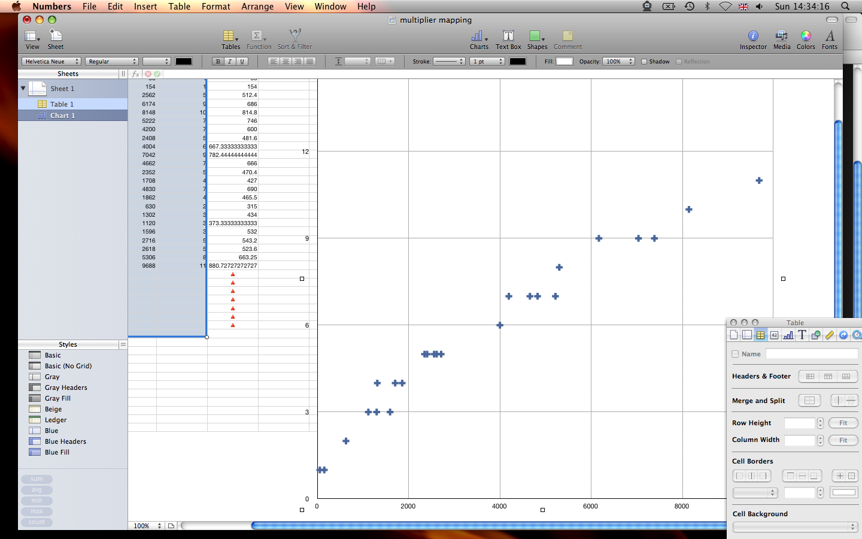Toggle bold text formatting
Image resolution: width=862 pixels, height=539 pixels.
218,62
